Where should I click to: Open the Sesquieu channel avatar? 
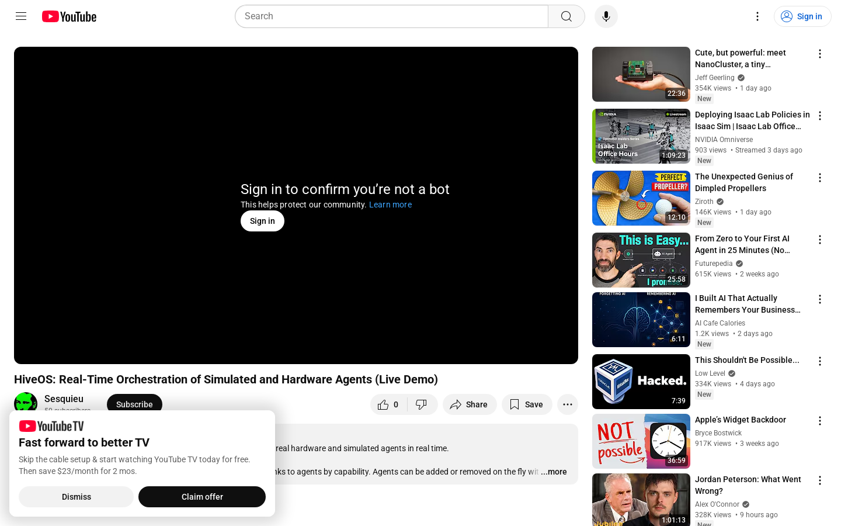tap(26, 402)
